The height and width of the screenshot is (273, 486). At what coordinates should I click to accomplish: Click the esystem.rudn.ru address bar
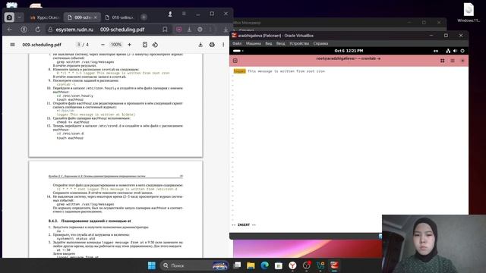[x=74, y=30]
